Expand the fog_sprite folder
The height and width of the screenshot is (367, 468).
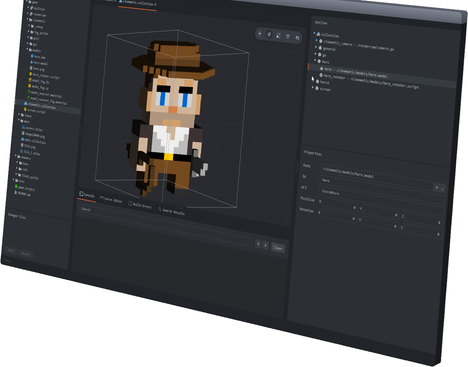(29, 31)
